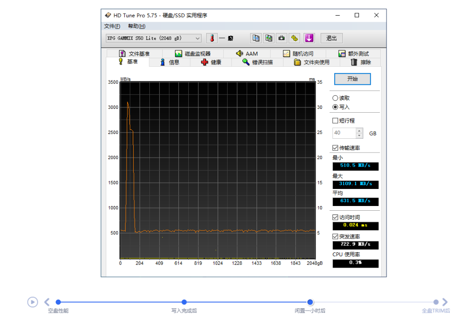
Task: Click the burst rate value 722.9 MB/s
Action: (x=355, y=245)
